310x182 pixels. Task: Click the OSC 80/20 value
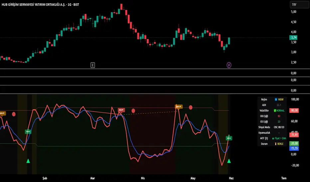tap(279, 127)
